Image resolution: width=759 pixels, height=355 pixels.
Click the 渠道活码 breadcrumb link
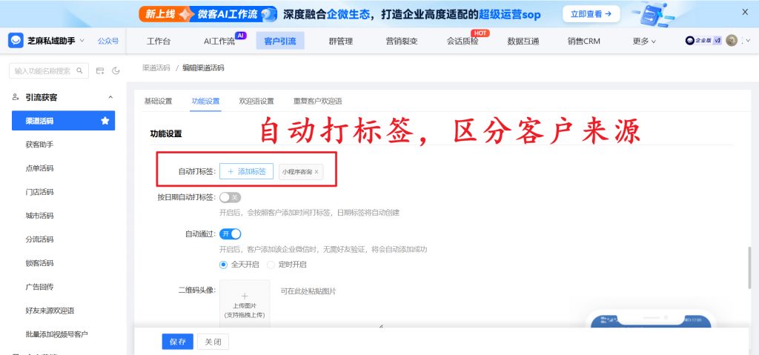tap(156, 67)
